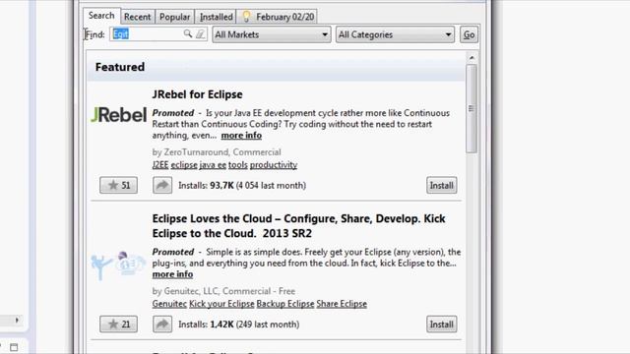Share Eclipse Loves the Cloud via arrow icon
630x354 pixels.
click(162, 324)
